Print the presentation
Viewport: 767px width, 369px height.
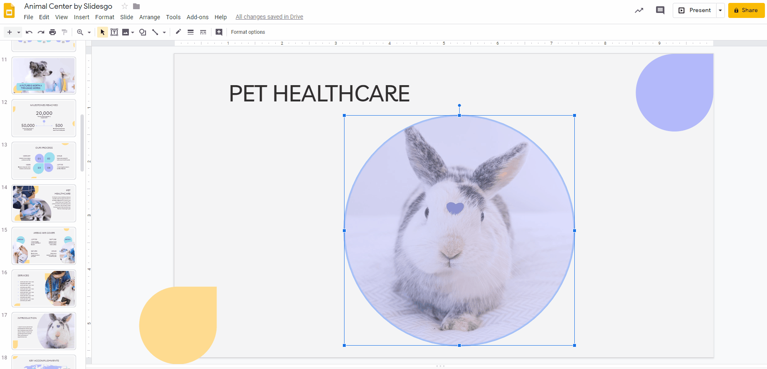[53, 32]
